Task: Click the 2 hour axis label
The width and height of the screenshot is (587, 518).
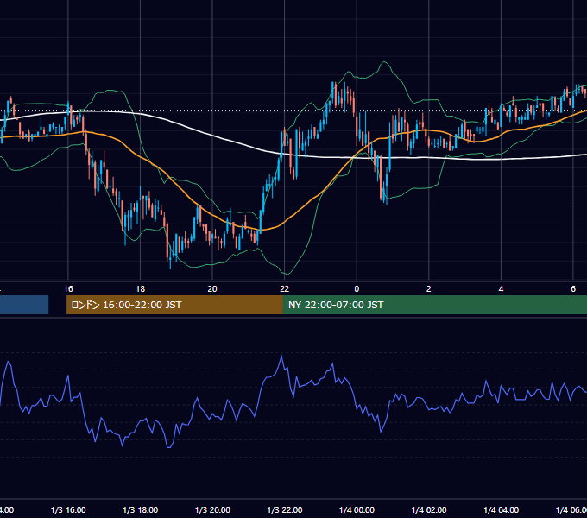Action: point(429,288)
